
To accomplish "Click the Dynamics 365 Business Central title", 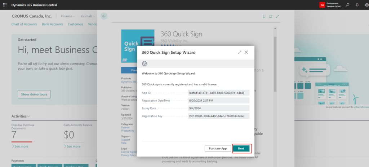I will pyautogui.click(x=34, y=5).
